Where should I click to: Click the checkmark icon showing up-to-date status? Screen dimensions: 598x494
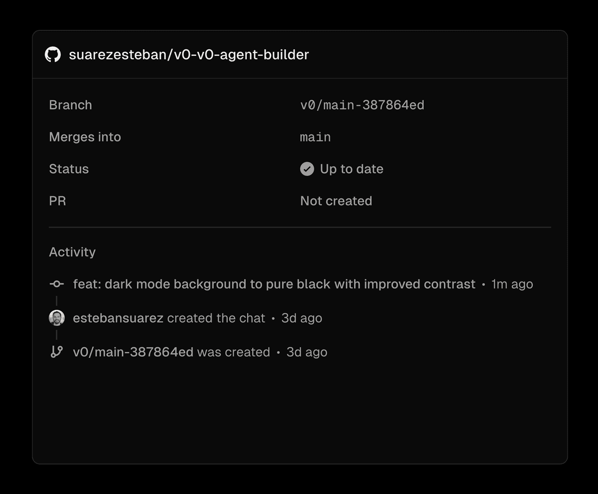tap(306, 169)
